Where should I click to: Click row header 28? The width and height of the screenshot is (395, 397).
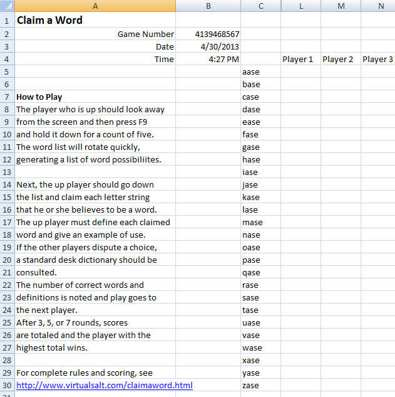point(7,360)
